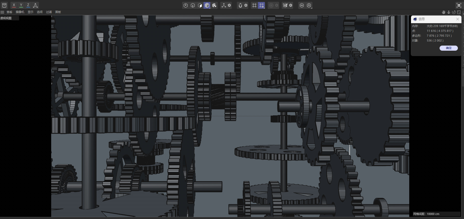Viewport: 464px width, 219px height.
Task: Click the 点 value 11 616 ( 4 375 817 )
Action: pyautogui.click(x=440, y=31)
